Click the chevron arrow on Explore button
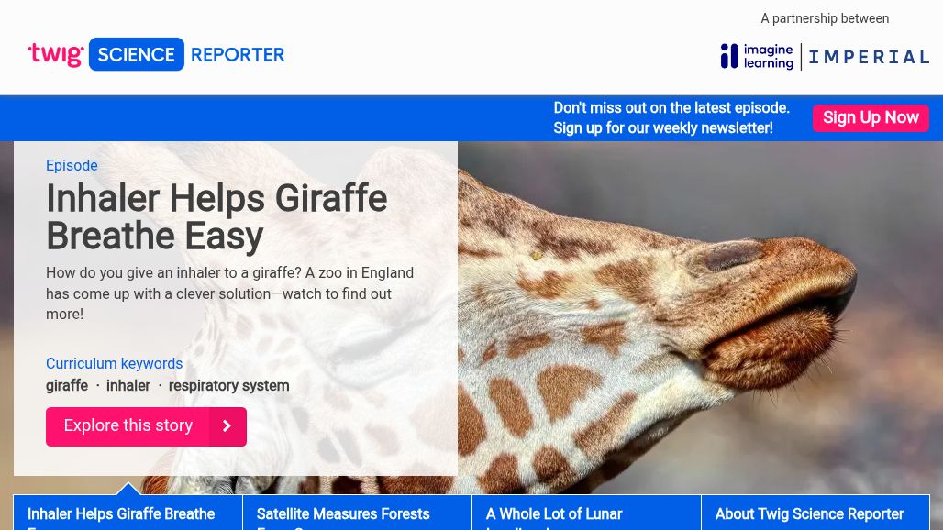Viewport: 943px width, 530px height. tap(227, 426)
